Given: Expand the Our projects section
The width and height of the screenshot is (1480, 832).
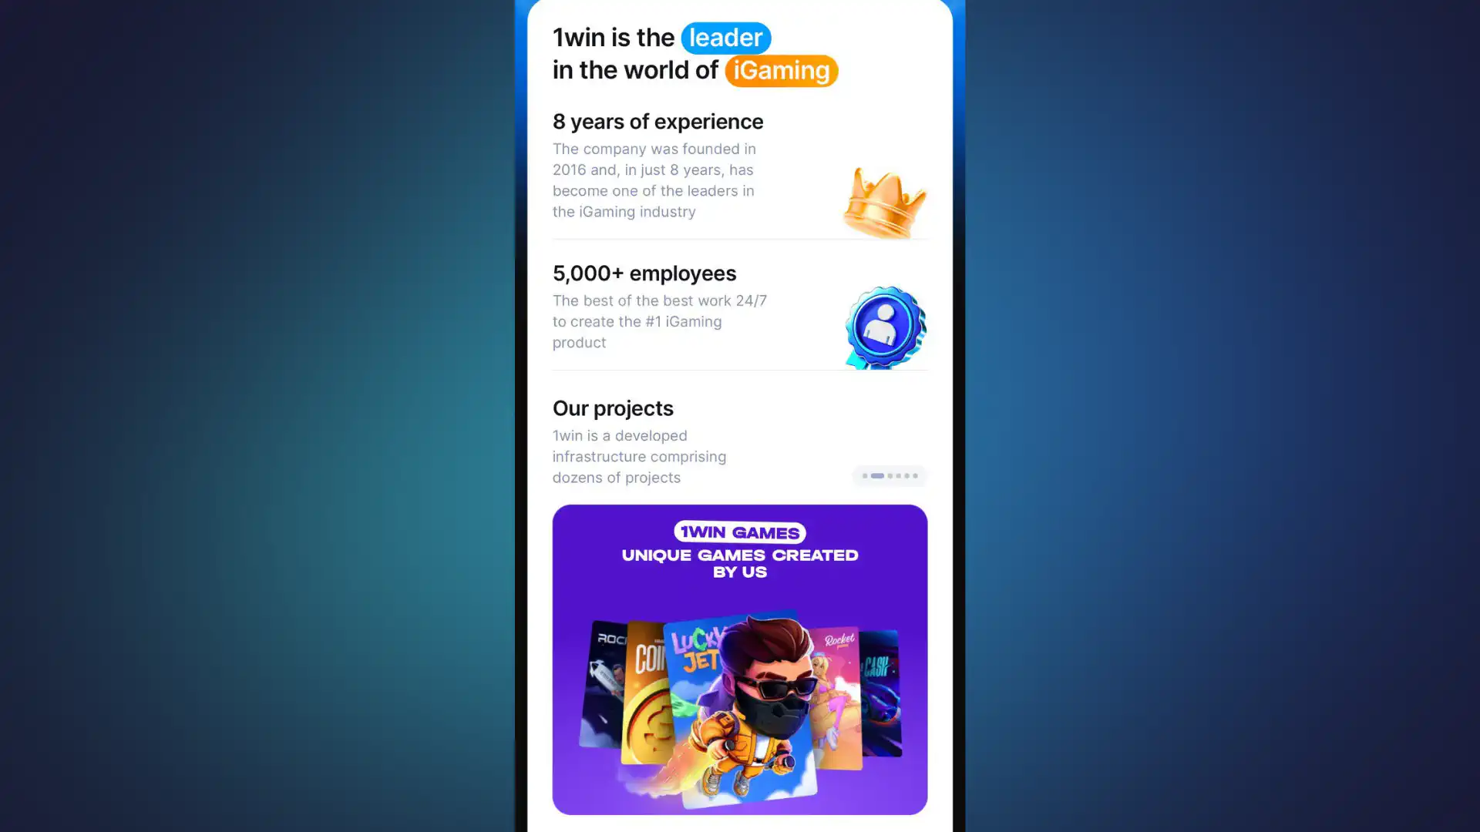Looking at the screenshot, I should 612,408.
